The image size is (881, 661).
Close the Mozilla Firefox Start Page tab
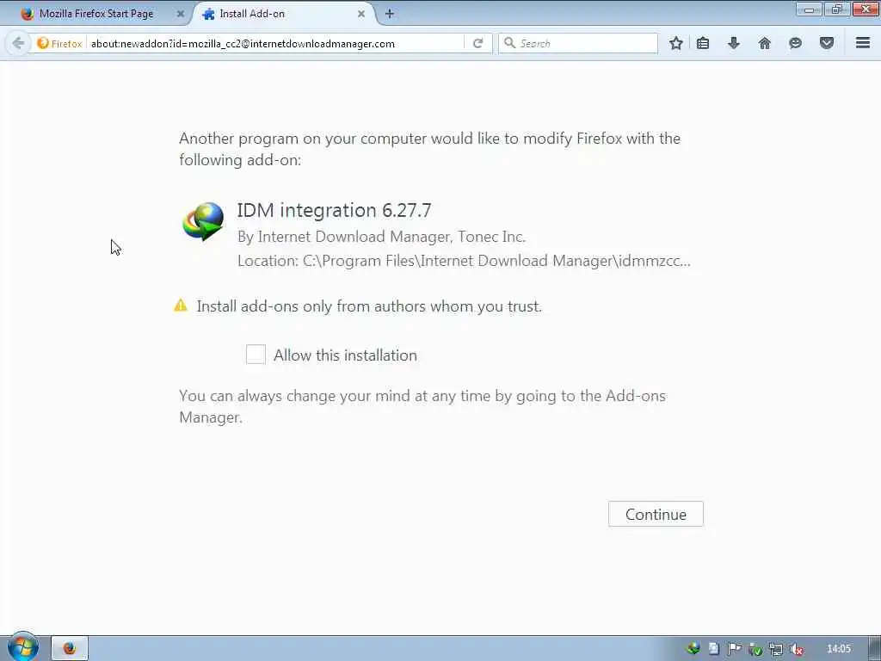click(181, 14)
